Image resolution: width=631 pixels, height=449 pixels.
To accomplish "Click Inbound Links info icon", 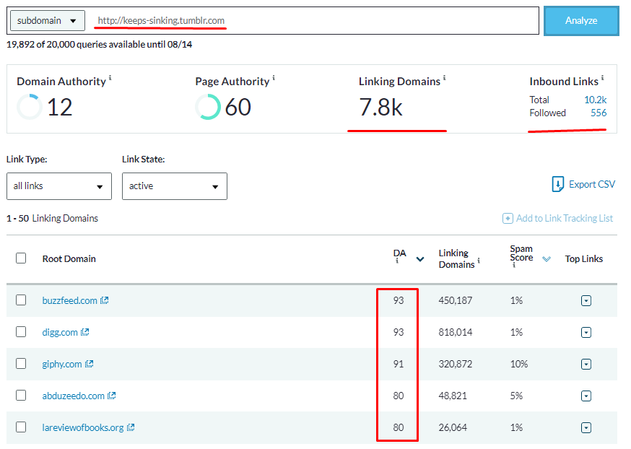I will point(602,77).
